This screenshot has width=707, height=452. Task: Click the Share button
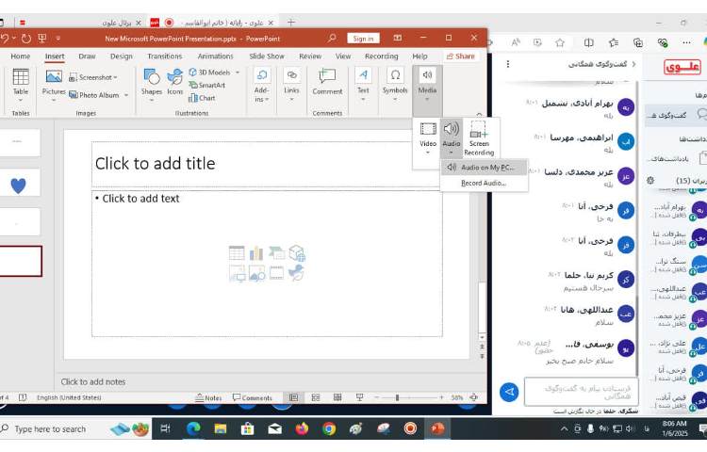click(460, 56)
